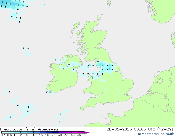Screen dimensions: 175x136
Task: Pick the lightest 0.1–0.5 mm legend swatch
Action: (x=5, y=132)
